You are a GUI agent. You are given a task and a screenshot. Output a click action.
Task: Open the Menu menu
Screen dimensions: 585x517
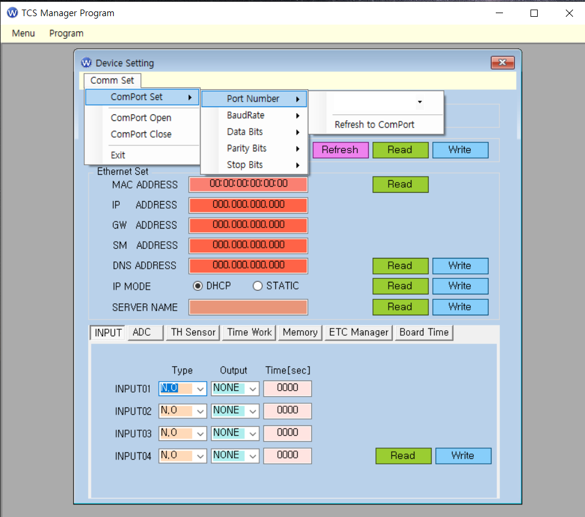point(23,33)
